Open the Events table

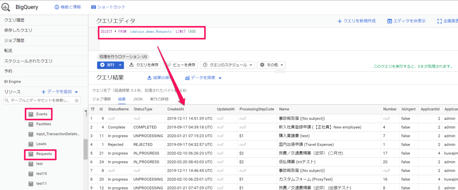coord(42,114)
